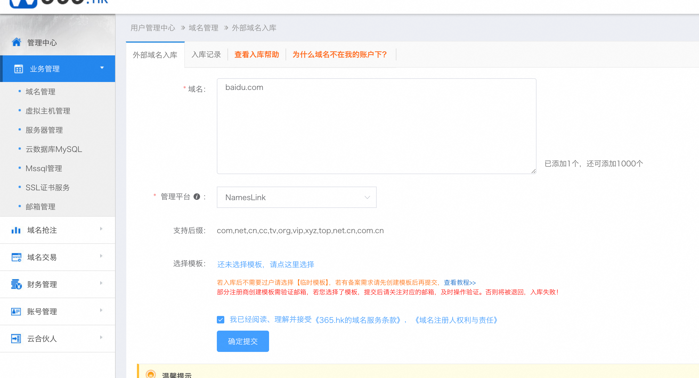The width and height of the screenshot is (699, 378).
Task: Click the calendar icon beside 业务管理
Action: [x=18, y=69]
